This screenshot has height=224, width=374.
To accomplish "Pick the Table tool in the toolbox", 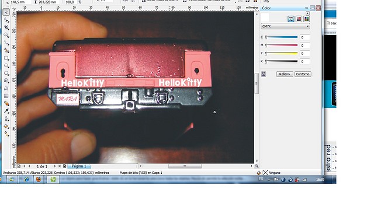I will pyautogui.click(x=6, y=96).
